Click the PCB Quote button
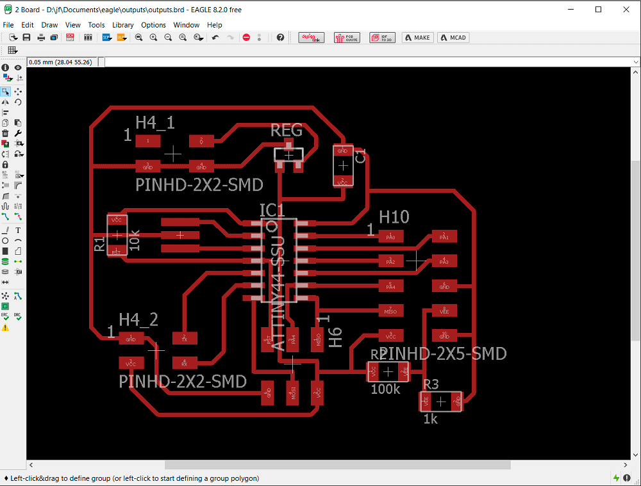 (347, 38)
